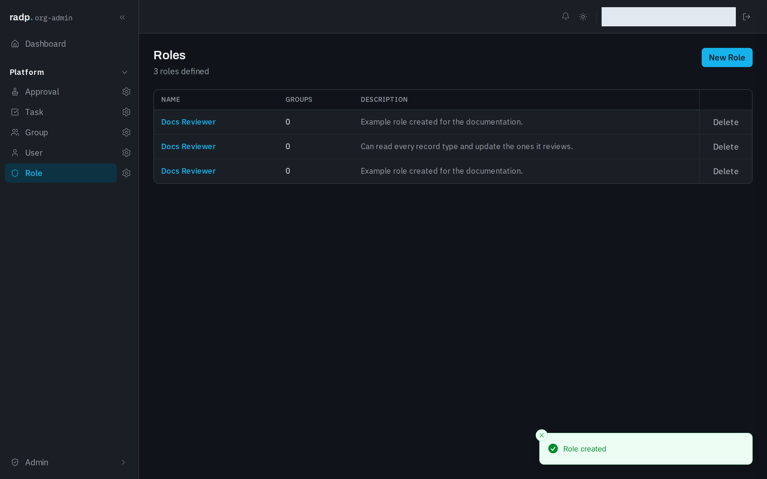Viewport: 767px width, 479px height.
Task: Click the GROUPS column header
Action: point(299,100)
